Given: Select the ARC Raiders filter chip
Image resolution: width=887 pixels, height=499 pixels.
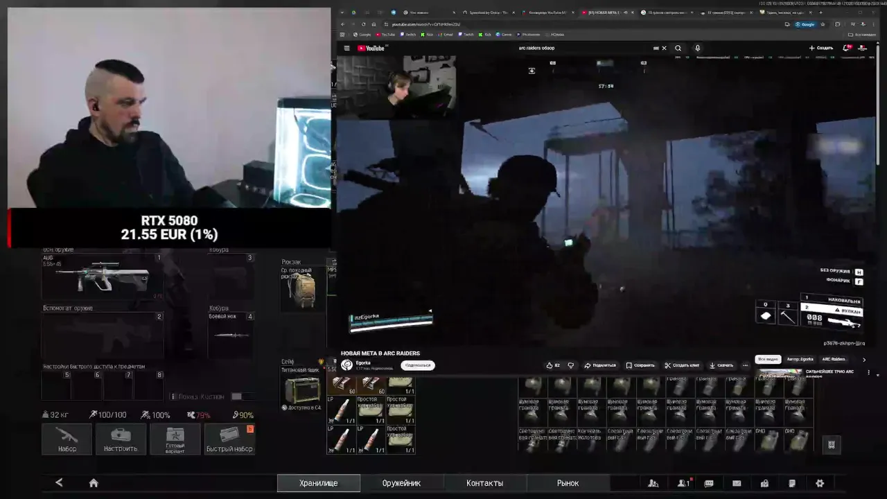Looking at the screenshot, I should click(x=834, y=359).
